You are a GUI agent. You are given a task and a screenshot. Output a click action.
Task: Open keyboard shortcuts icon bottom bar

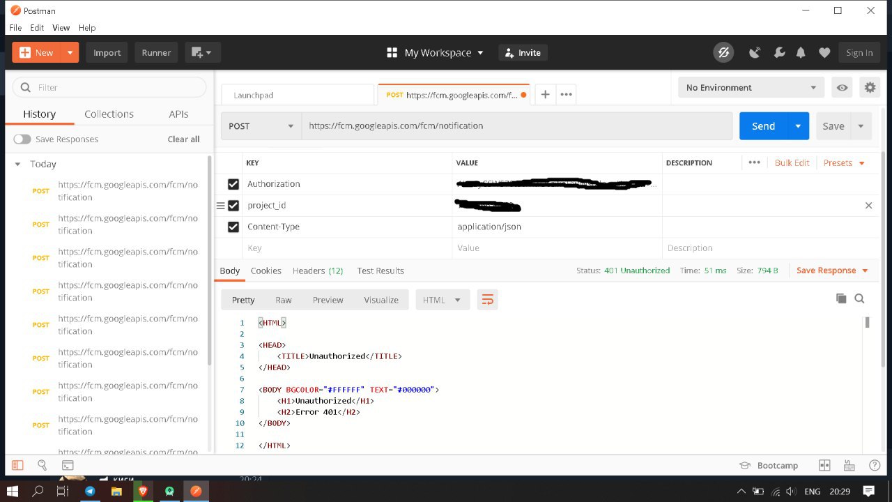tap(849, 465)
